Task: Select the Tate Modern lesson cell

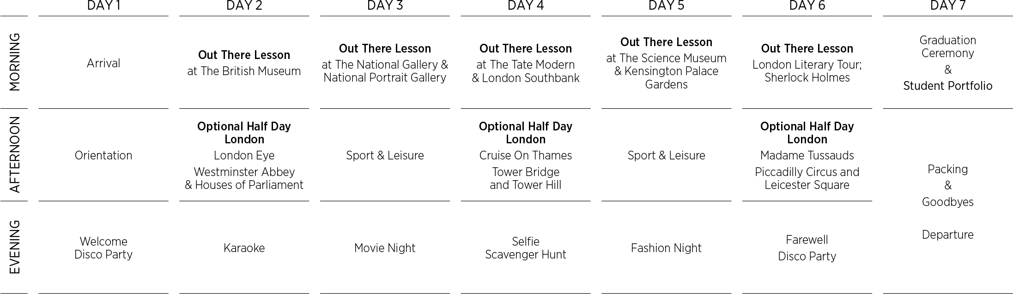Action: pyautogui.click(x=525, y=64)
